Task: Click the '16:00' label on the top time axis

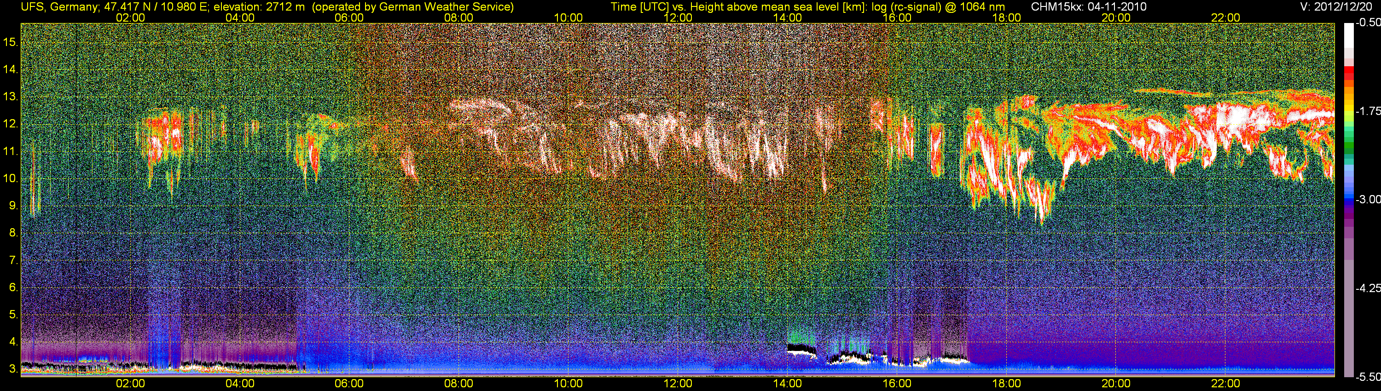Action: point(897,17)
